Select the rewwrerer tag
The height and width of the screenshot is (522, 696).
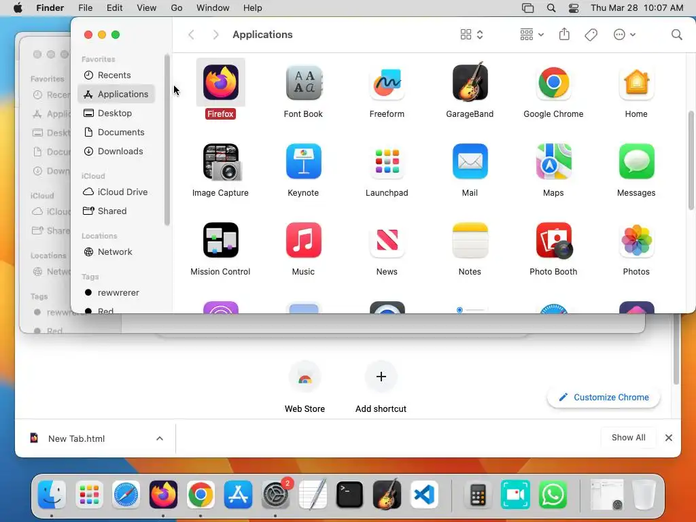tap(116, 292)
